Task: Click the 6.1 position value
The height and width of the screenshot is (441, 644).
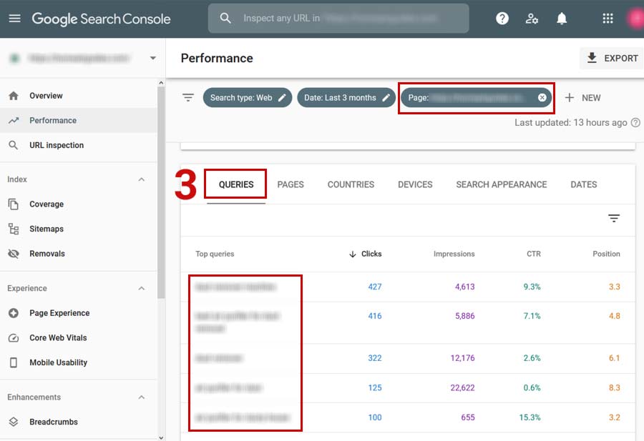Action: point(615,358)
